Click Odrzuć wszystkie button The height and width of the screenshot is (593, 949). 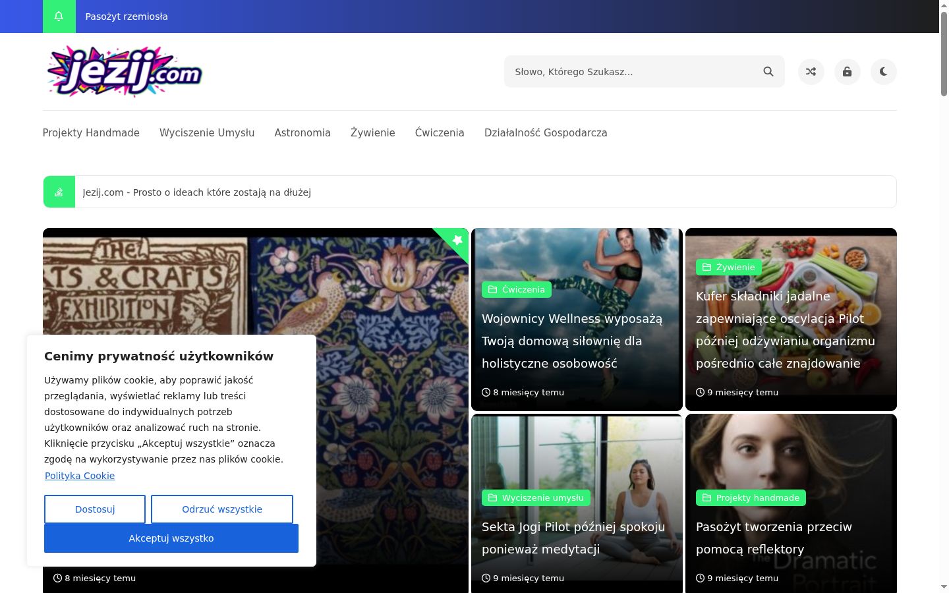222,509
